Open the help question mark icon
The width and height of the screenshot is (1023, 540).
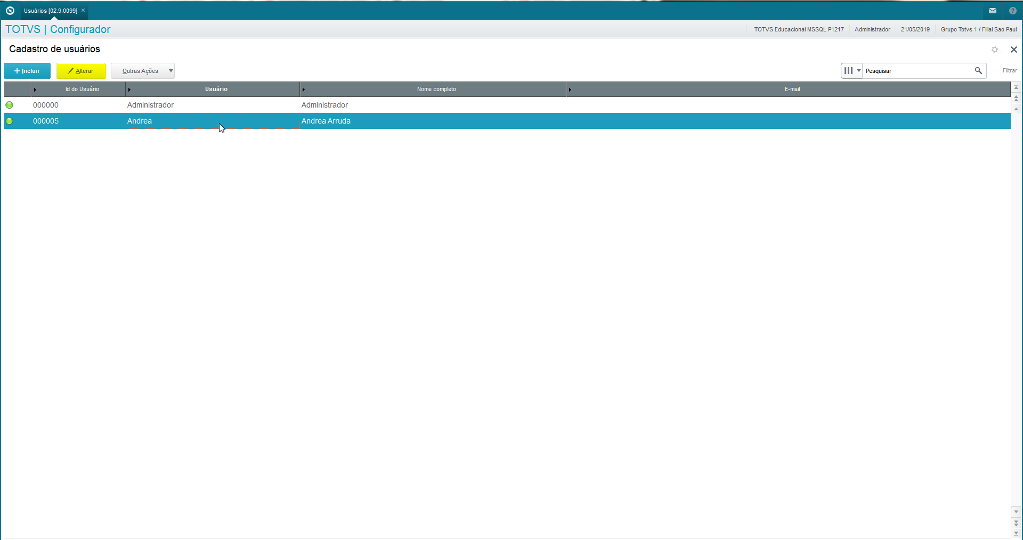click(x=1013, y=11)
